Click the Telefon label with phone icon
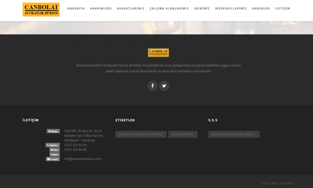Screen dimensions: 313x188 [x=53, y=145]
